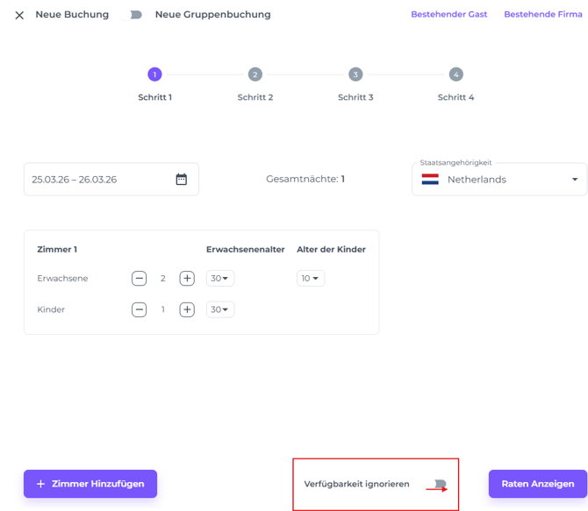Jump to Schritt 3 step

(x=355, y=75)
